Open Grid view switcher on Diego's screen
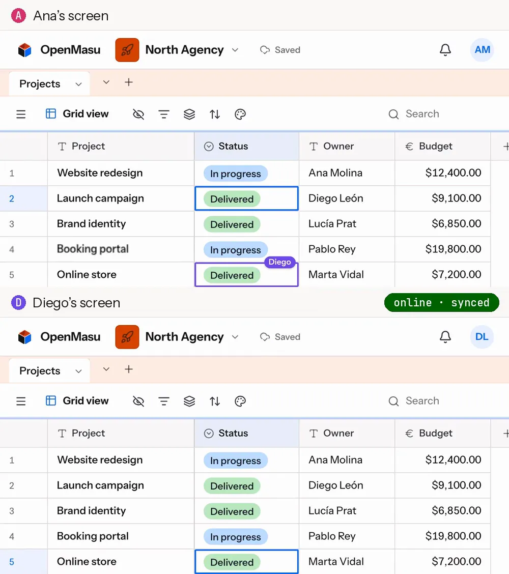The image size is (509, 574). 77,401
